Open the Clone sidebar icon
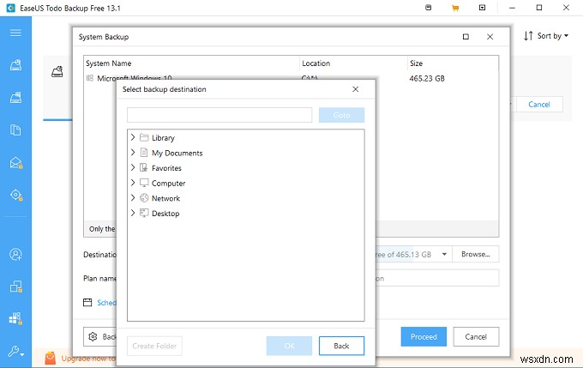 point(15,287)
